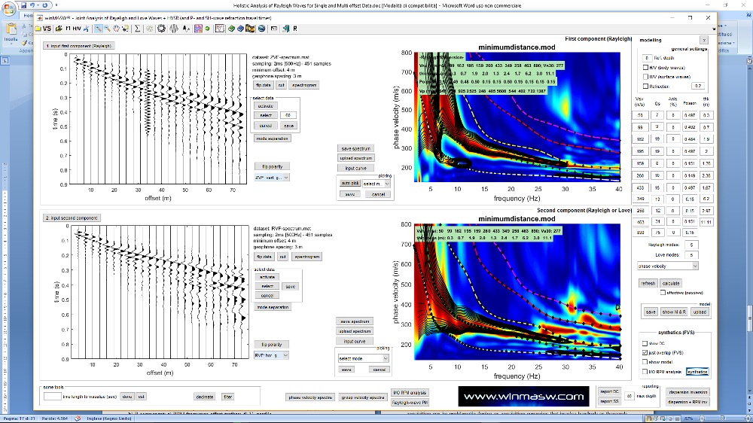
Task: Click show N & R button
Action: point(674,312)
